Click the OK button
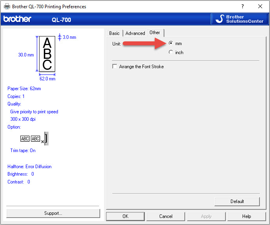 pos(125,216)
